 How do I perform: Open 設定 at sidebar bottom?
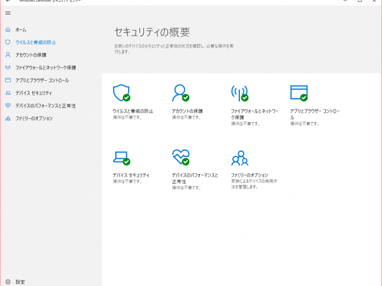20,282
